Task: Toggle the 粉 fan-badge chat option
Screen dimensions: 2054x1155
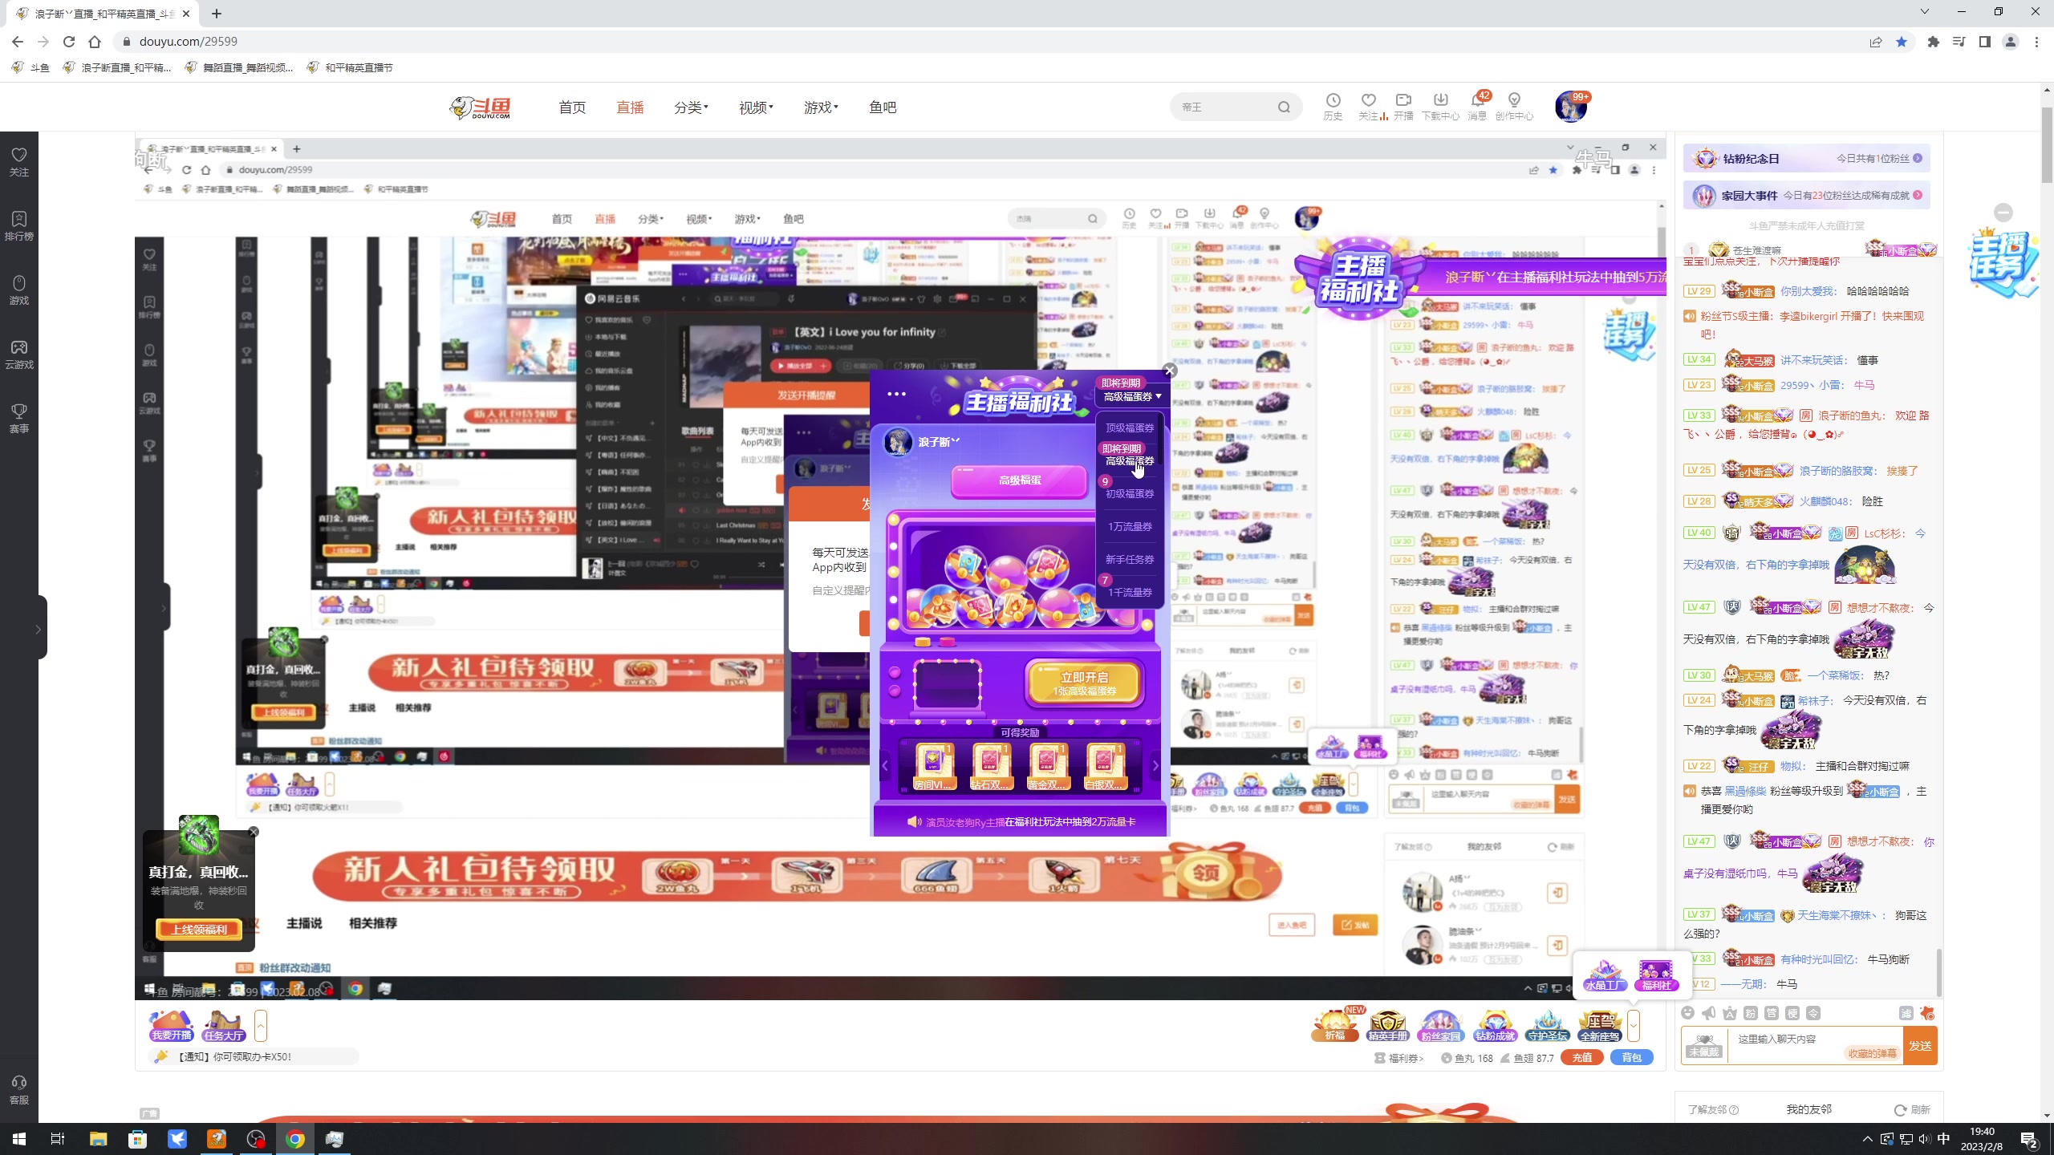Action: [1751, 1013]
